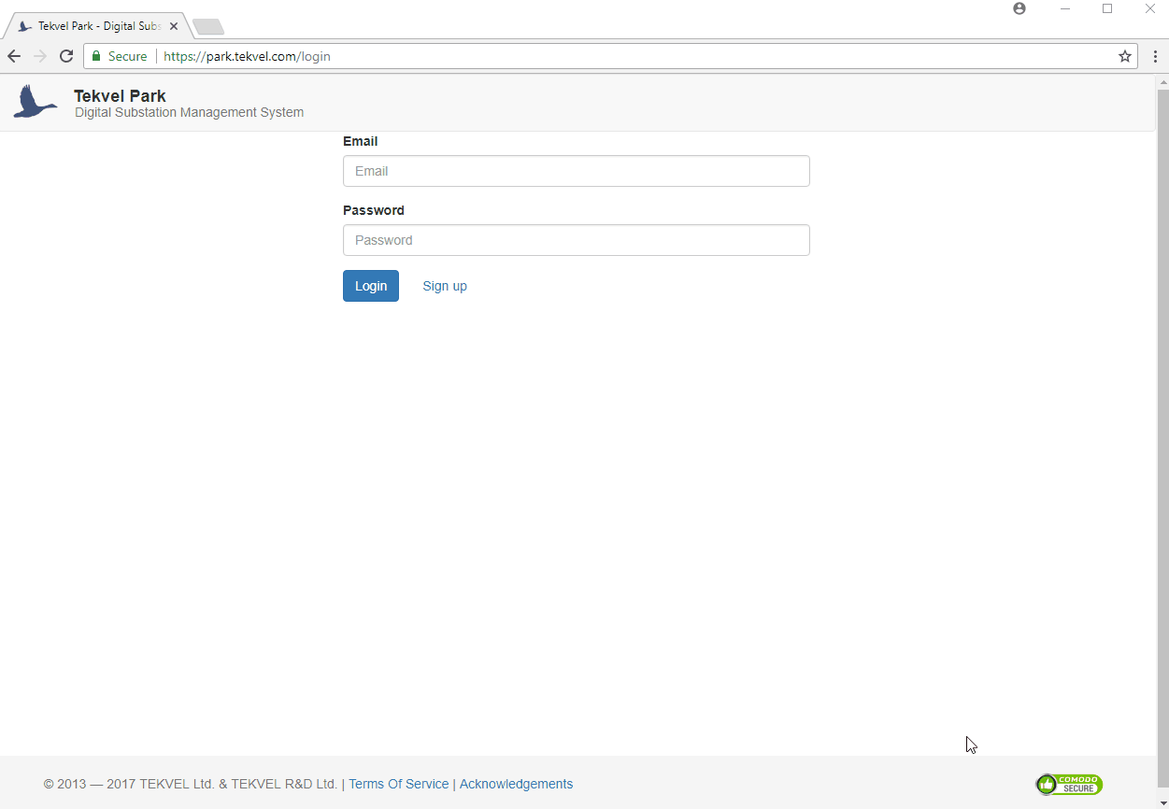This screenshot has height=809, width=1169.
Task: Open a new tab with the new tab button
Action: (207, 26)
